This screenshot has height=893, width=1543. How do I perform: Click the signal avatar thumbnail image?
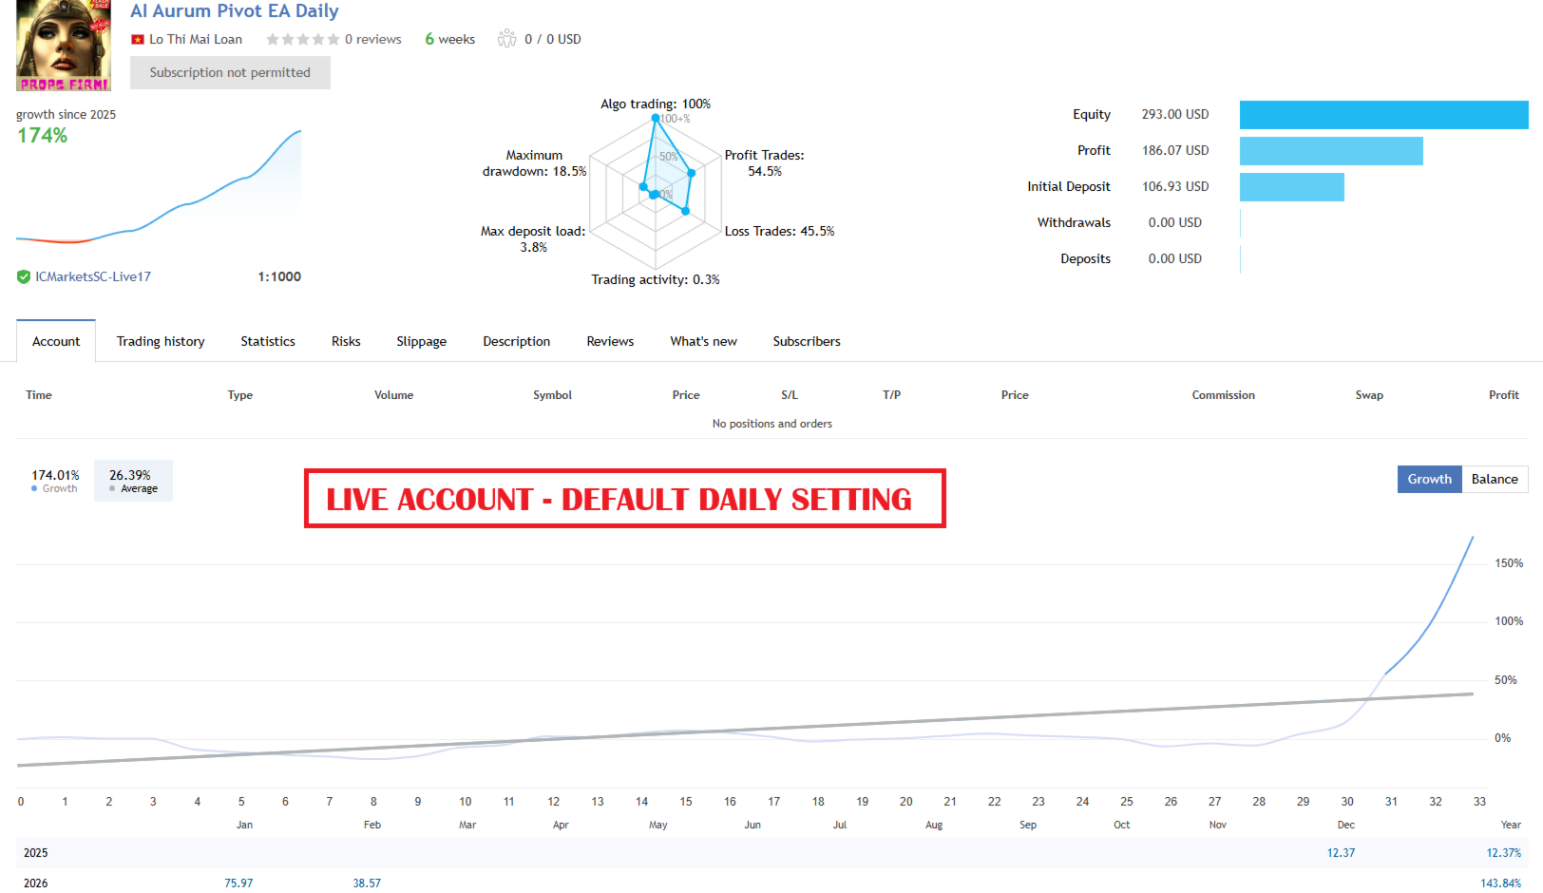tap(64, 46)
